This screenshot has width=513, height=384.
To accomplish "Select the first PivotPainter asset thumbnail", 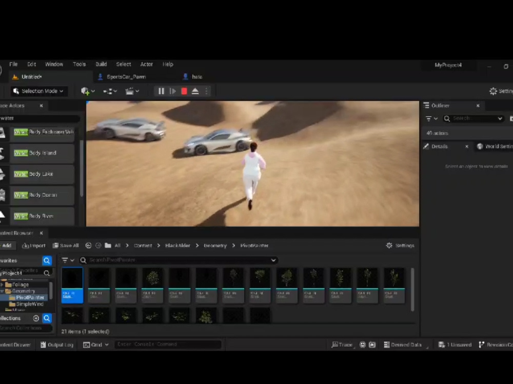I will click(x=72, y=284).
